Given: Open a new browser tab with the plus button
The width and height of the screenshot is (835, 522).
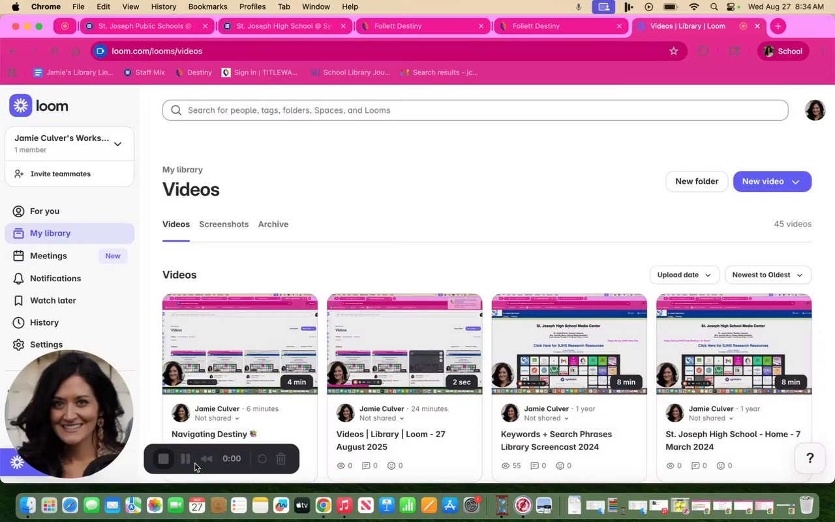Looking at the screenshot, I should click(x=778, y=26).
